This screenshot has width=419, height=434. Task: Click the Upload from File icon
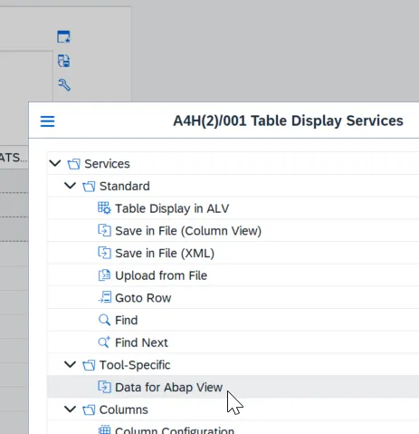(104, 275)
